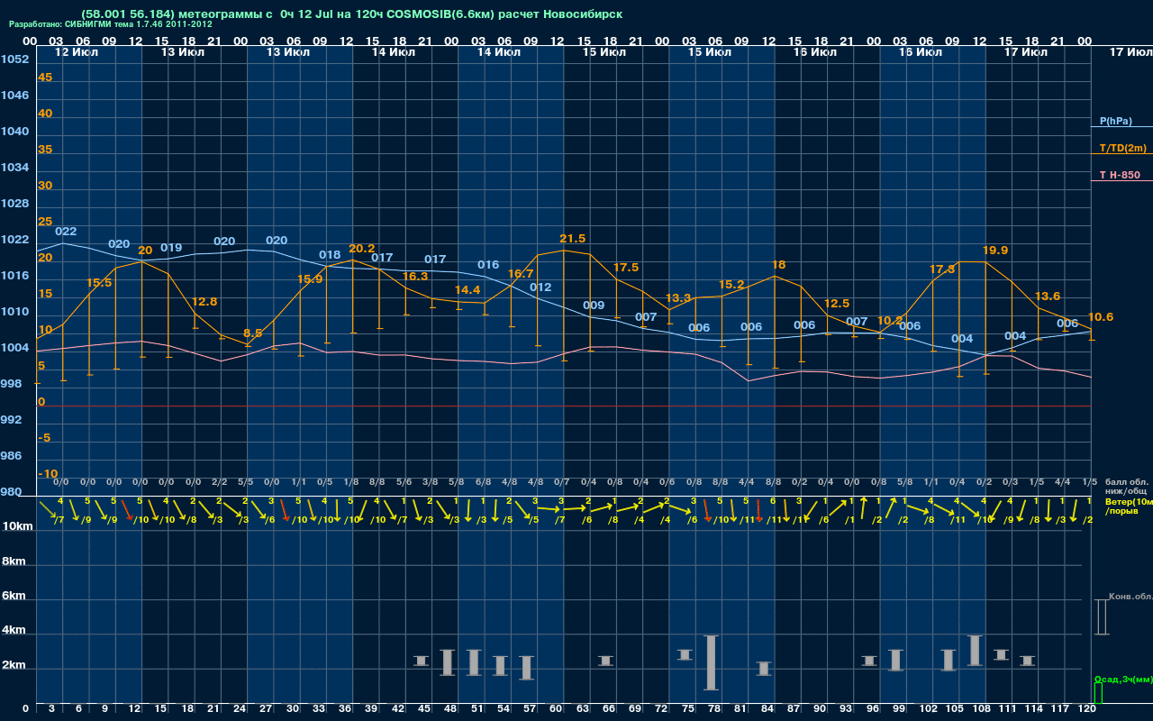1153x721 pixels.
Task: Click the Осад,3ч(мм) precipitation label
Action: [x=1122, y=679]
